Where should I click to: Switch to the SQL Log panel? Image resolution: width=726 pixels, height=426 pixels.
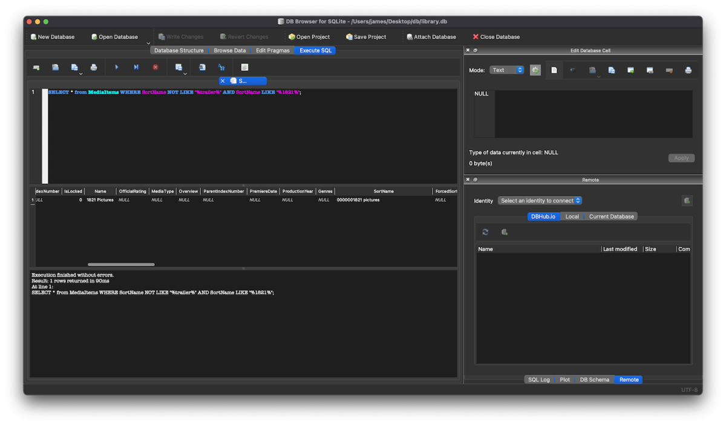(538, 379)
